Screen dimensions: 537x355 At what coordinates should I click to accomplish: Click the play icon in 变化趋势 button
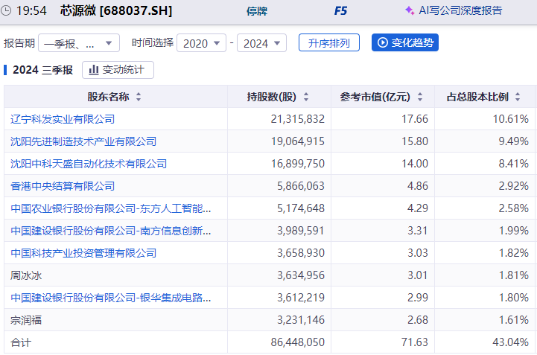[x=383, y=42]
